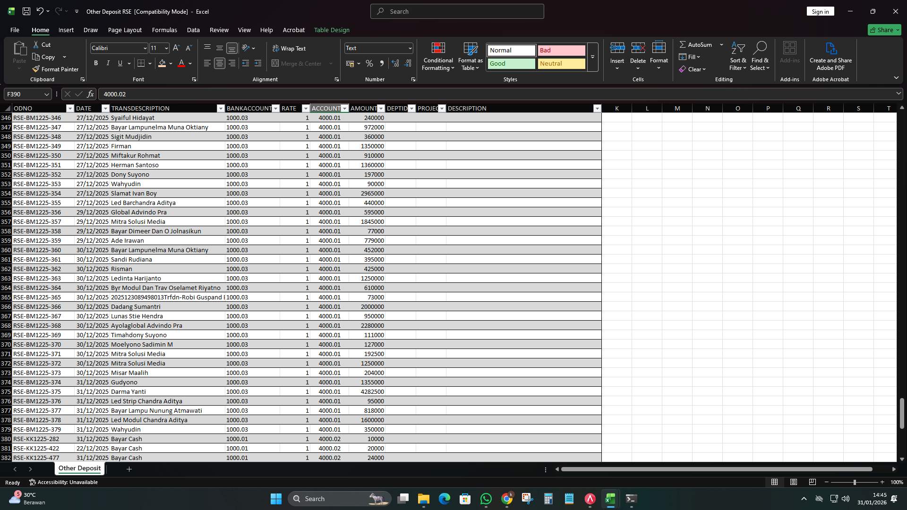This screenshot has width=907, height=510.
Task: Switch to the Table Design tab
Action: click(332, 30)
